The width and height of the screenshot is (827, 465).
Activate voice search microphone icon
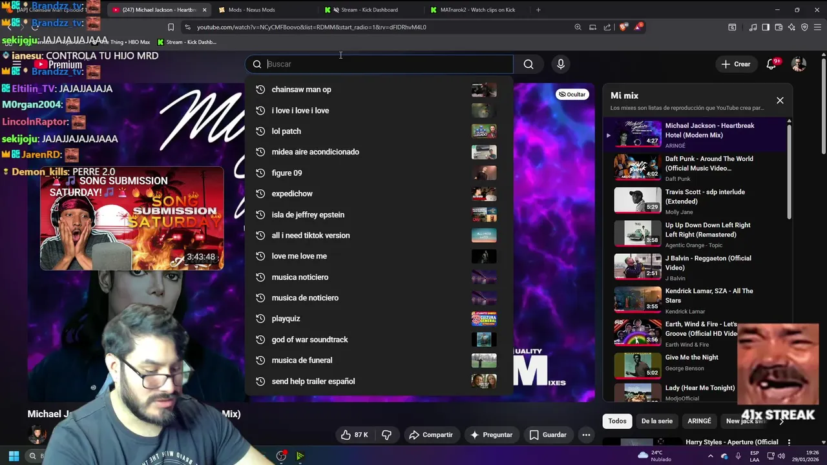(x=561, y=64)
